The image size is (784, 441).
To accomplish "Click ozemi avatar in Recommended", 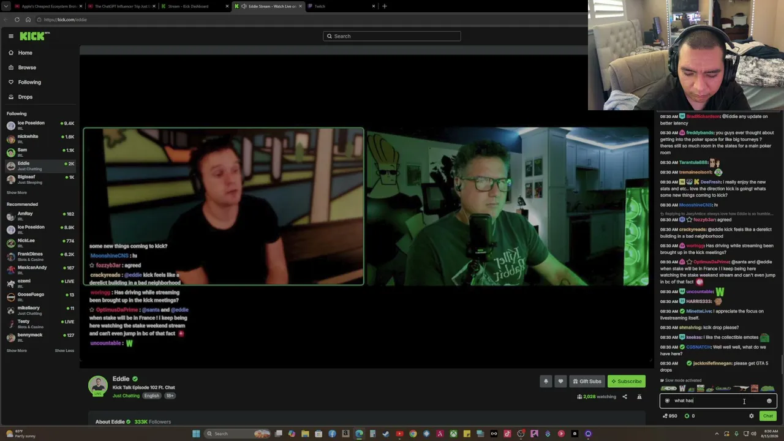I will (10, 283).
